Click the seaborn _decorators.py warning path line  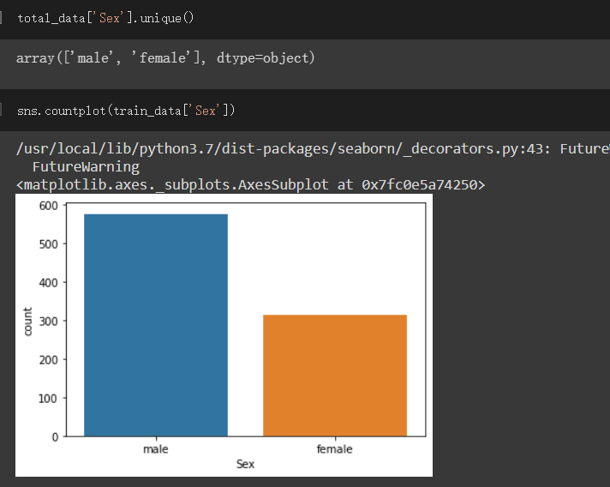pyautogui.click(x=313, y=148)
